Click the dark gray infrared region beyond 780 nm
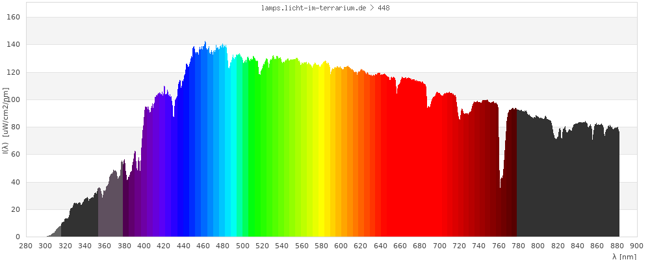The height and width of the screenshot is (260, 650). [565, 182]
